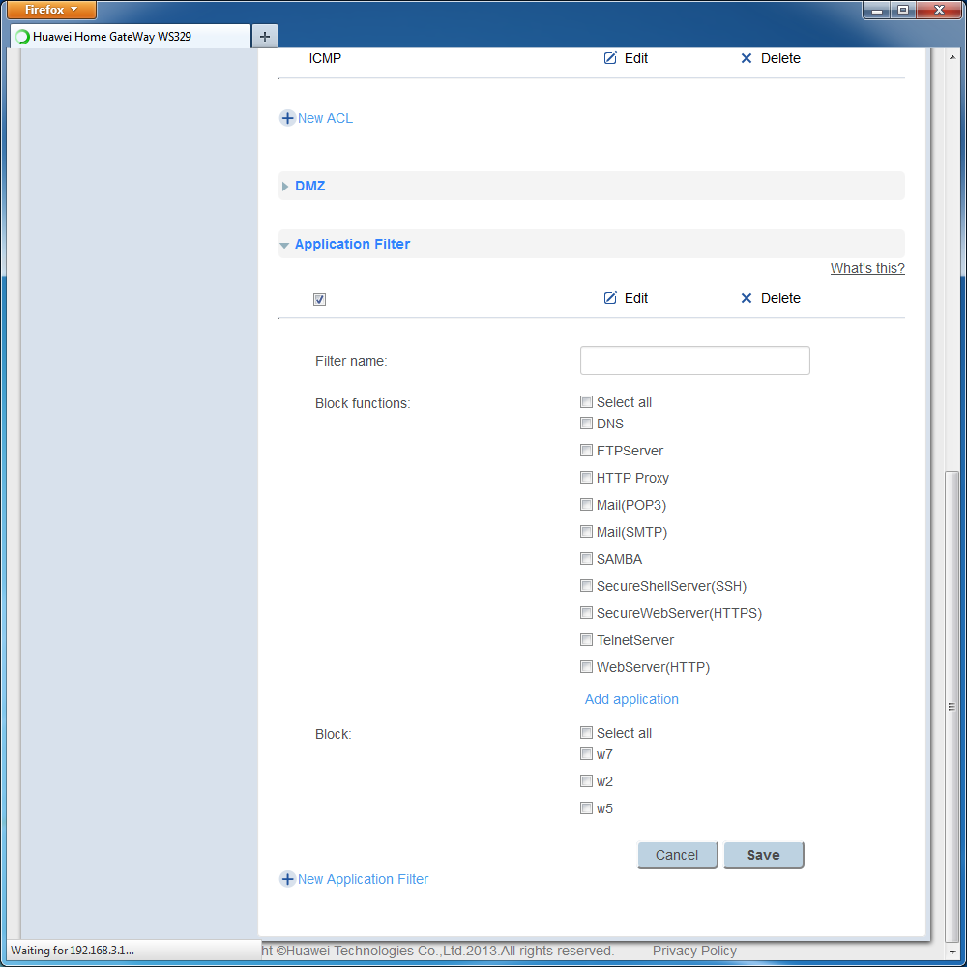Click the Edit pencil icon in ICMP row

pyautogui.click(x=610, y=58)
